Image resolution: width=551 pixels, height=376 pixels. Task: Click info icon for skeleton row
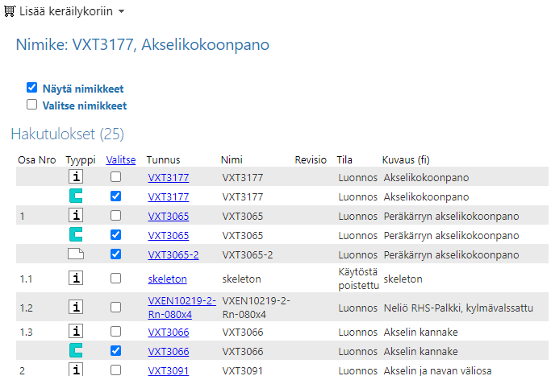76,279
